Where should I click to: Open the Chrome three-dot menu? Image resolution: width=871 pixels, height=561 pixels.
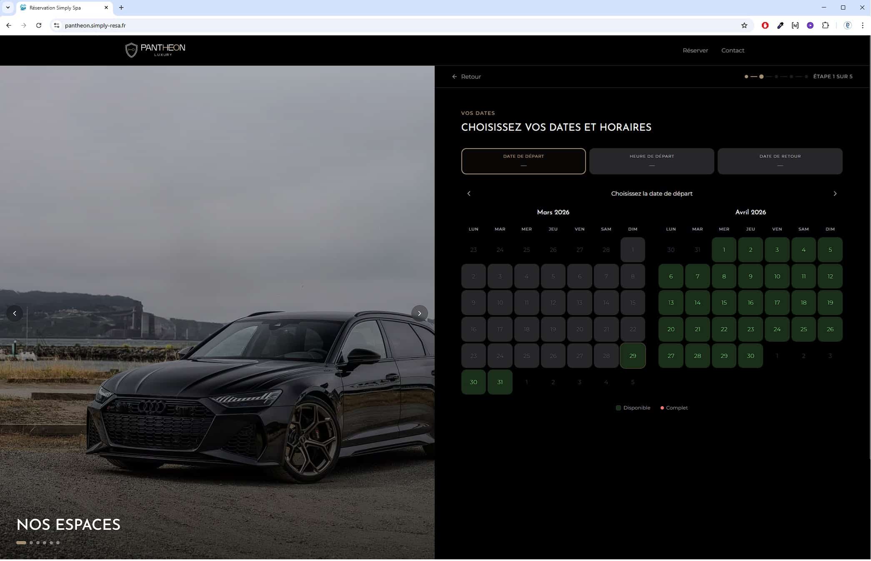click(x=862, y=25)
